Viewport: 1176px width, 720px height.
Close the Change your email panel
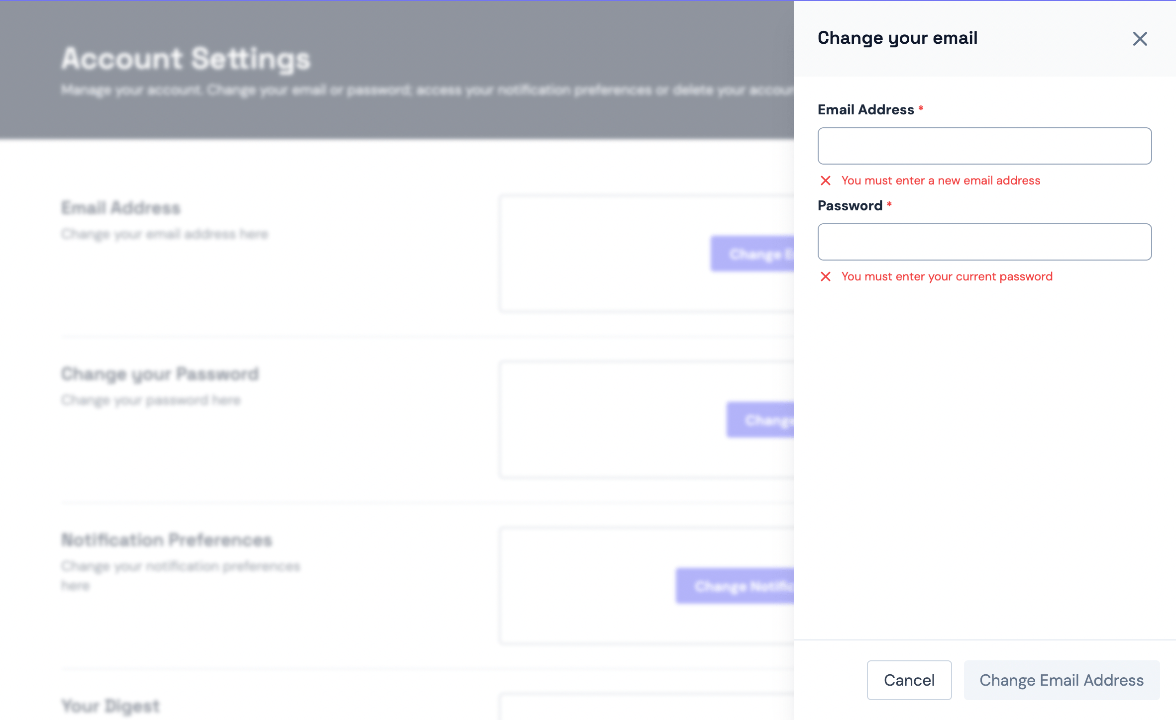(1140, 39)
